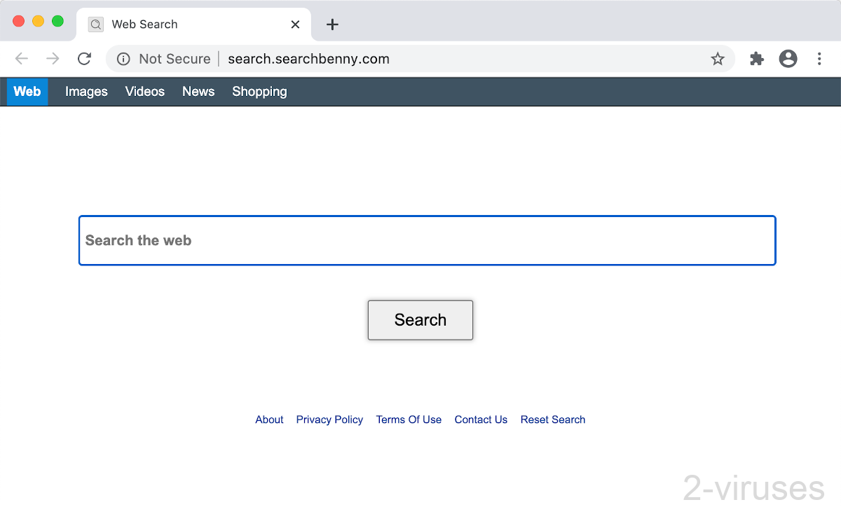The width and height of the screenshot is (841, 507).
Task: Click inside the 'Search the web' input field
Action: (427, 240)
